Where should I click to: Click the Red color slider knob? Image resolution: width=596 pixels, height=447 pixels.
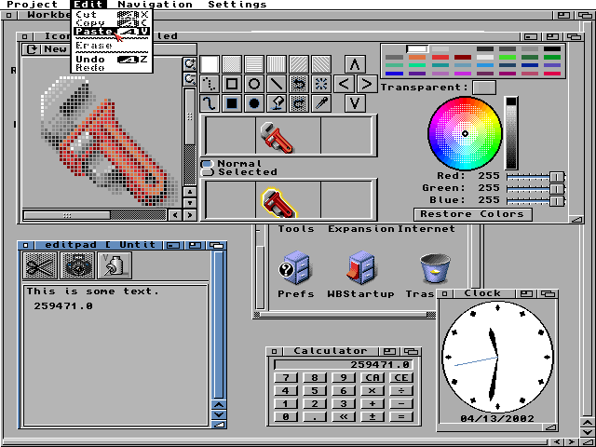[x=556, y=176]
